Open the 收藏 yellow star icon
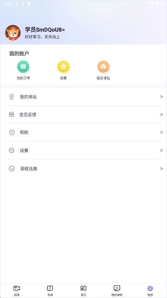The image size is (167, 298). [x=63, y=67]
